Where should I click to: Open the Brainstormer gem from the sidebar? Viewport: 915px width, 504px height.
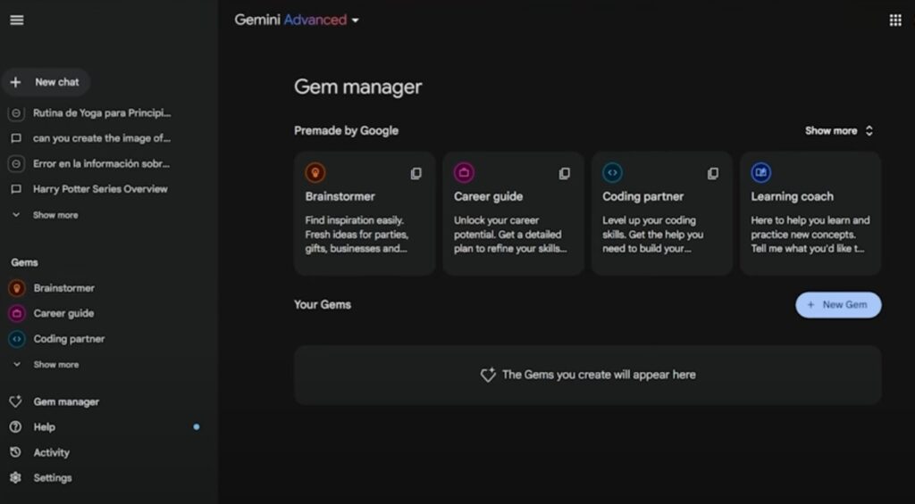point(63,288)
